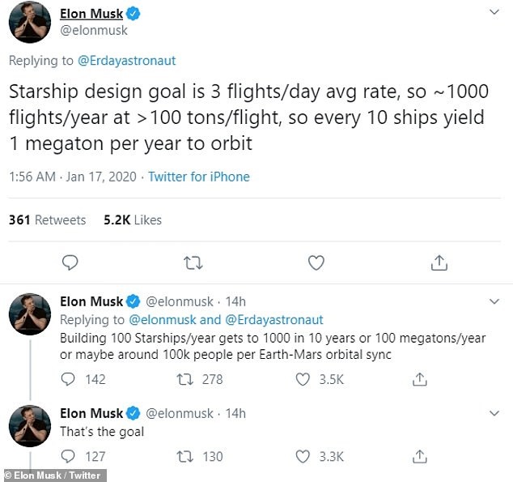Click the 'Twitter for iPhone' source link

(x=199, y=177)
